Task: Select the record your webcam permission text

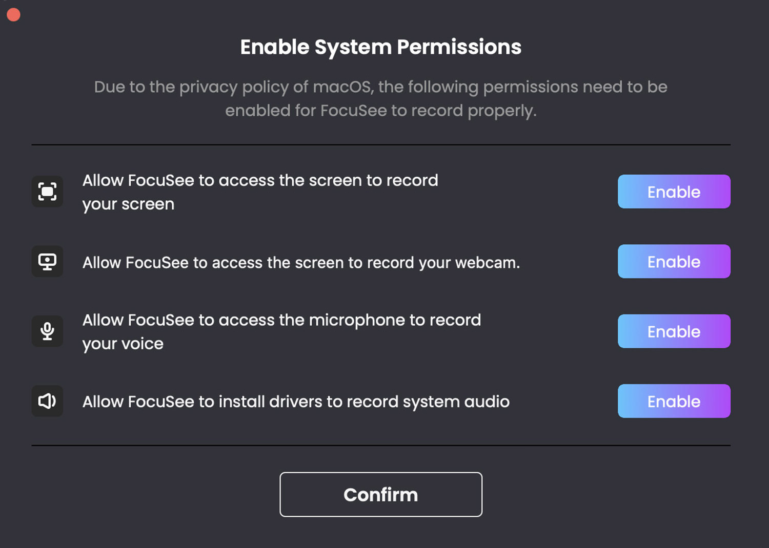Action: coord(301,263)
